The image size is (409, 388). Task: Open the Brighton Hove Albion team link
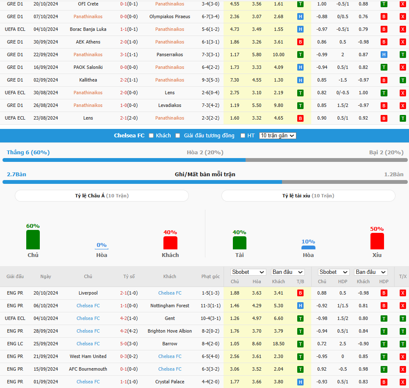(170, 331)
